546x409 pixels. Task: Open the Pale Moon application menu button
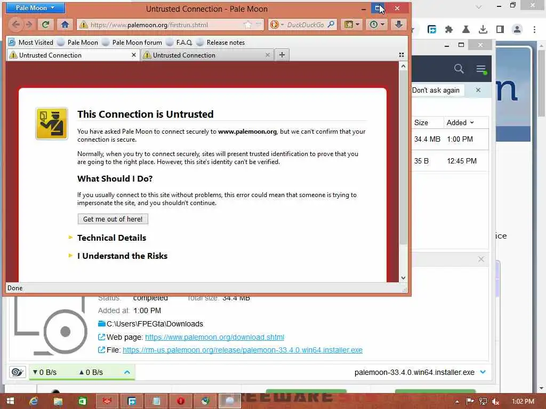click(x=35, y=7)
